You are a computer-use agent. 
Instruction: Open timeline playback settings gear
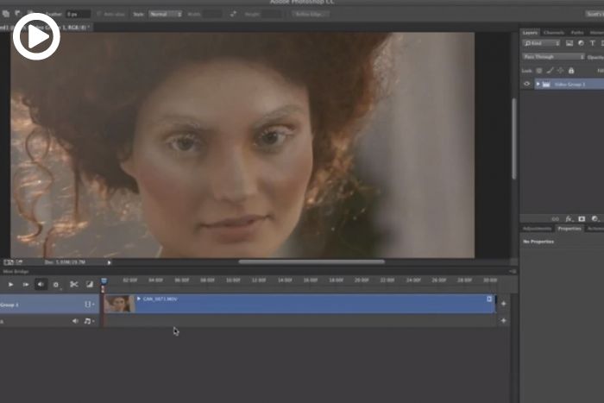[x=56, y=284]
